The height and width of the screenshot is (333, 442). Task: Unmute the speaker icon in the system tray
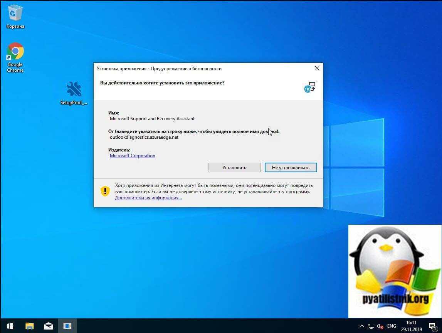(380, 326)
